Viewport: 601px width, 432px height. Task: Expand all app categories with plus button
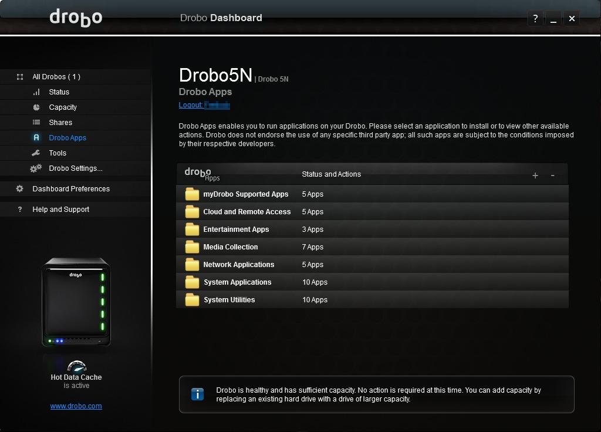(x=535, y=176)
